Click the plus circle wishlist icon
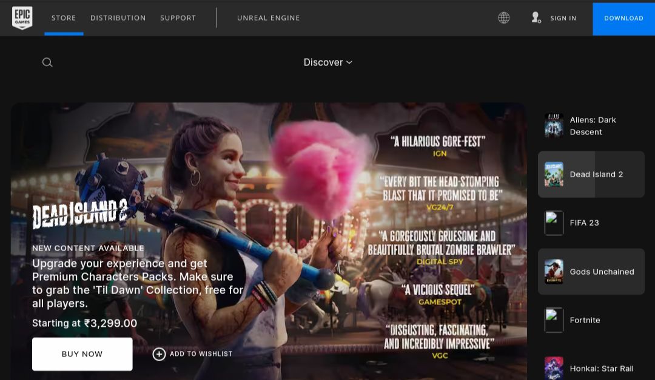Screen dimensions: 655x380 tap(159, 354)
